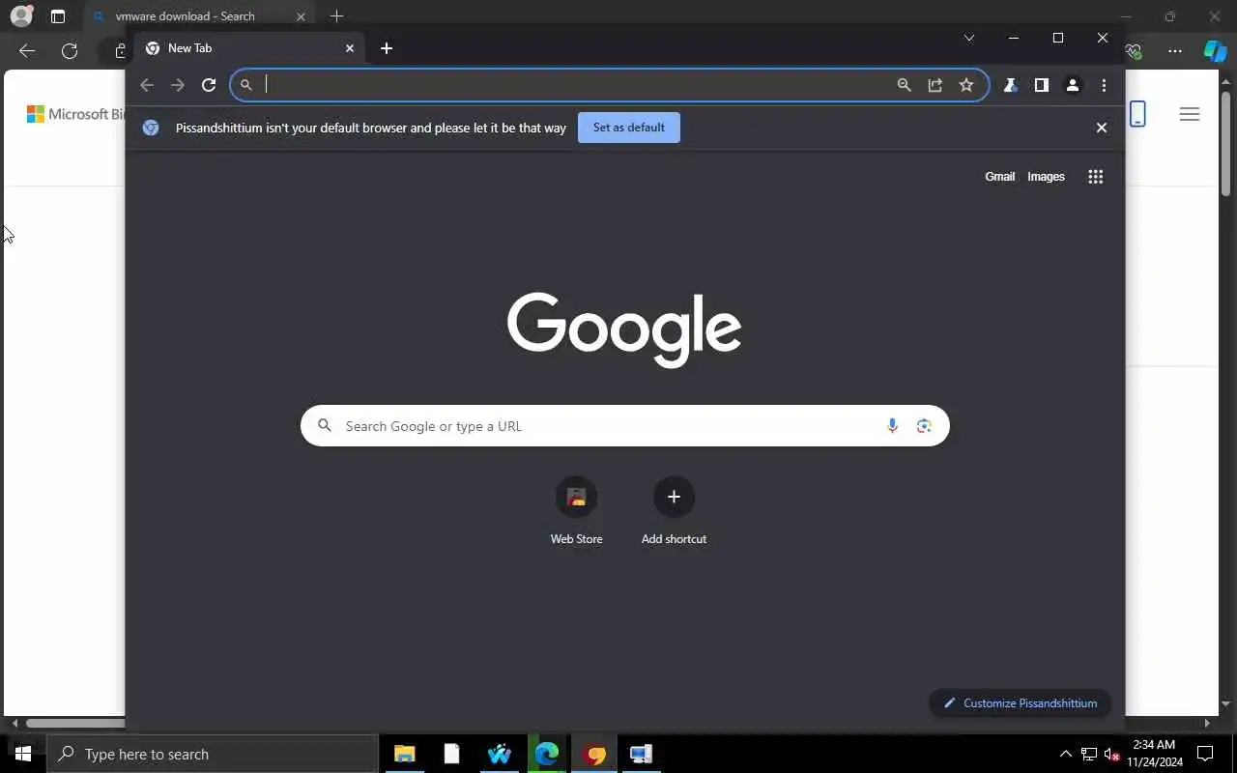Viewport: 1237px width, 773px height.
Task: Refresh the page in the Edge window
Action: [70, 51]
